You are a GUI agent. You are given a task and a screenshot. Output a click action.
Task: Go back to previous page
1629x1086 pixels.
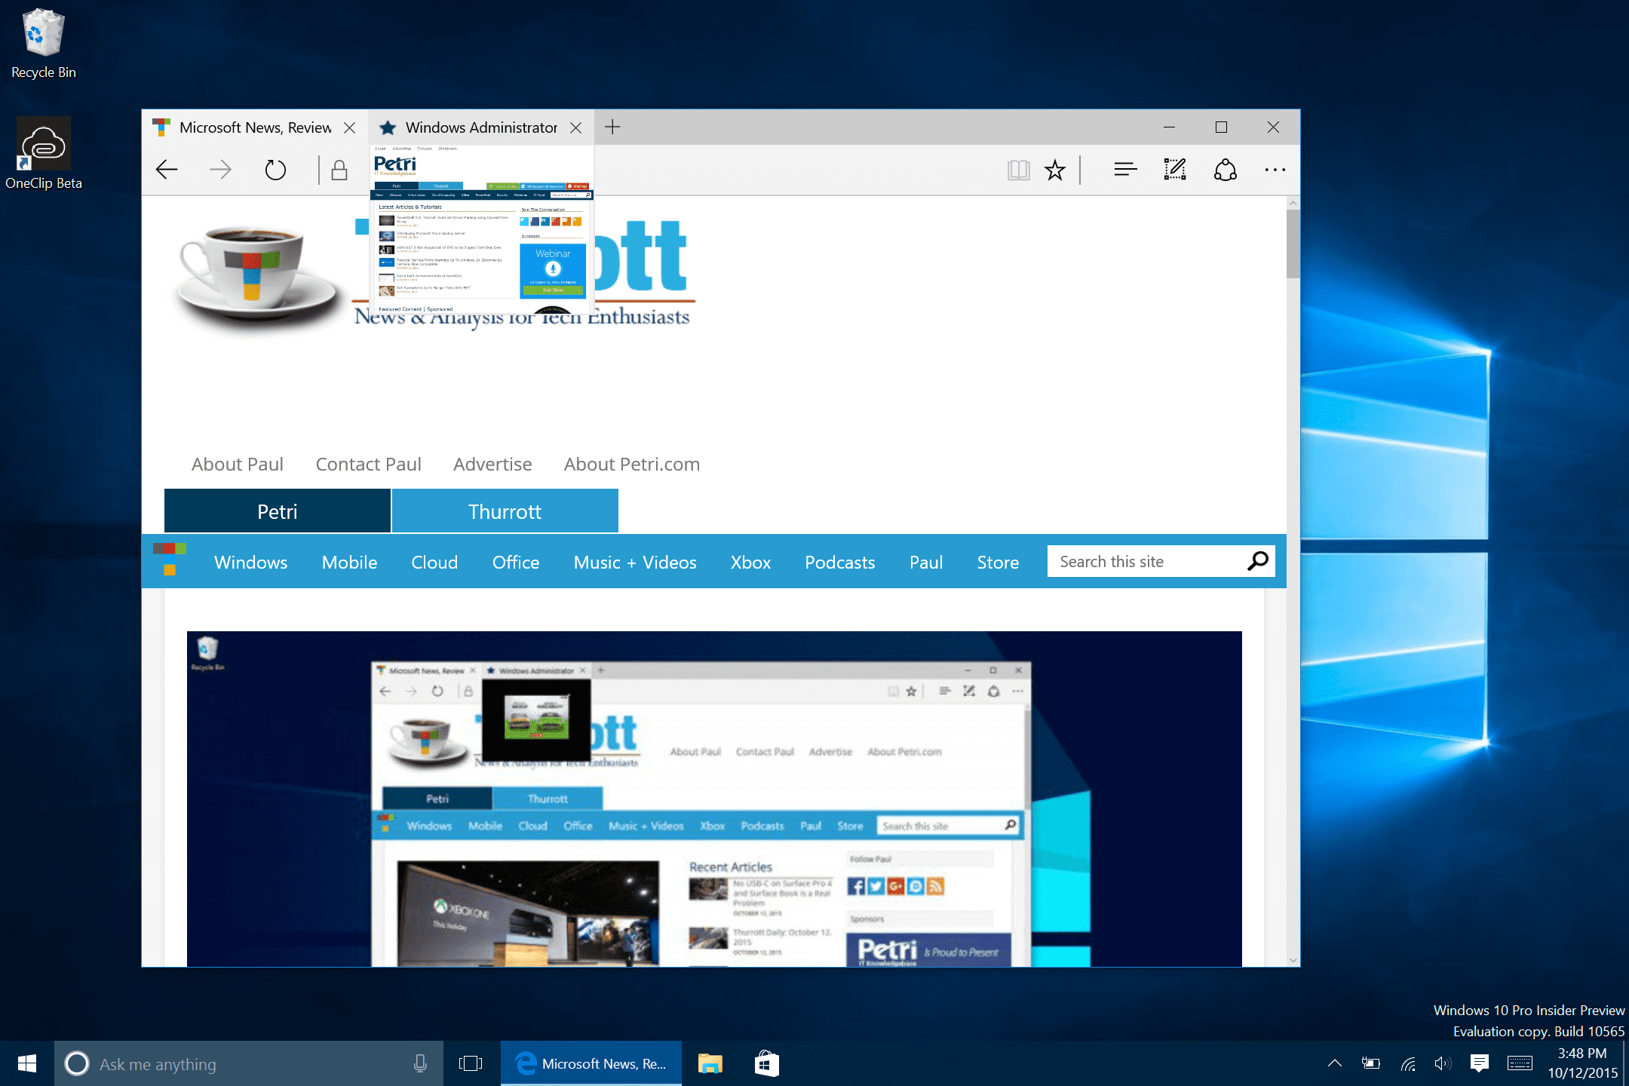[167, 170]
